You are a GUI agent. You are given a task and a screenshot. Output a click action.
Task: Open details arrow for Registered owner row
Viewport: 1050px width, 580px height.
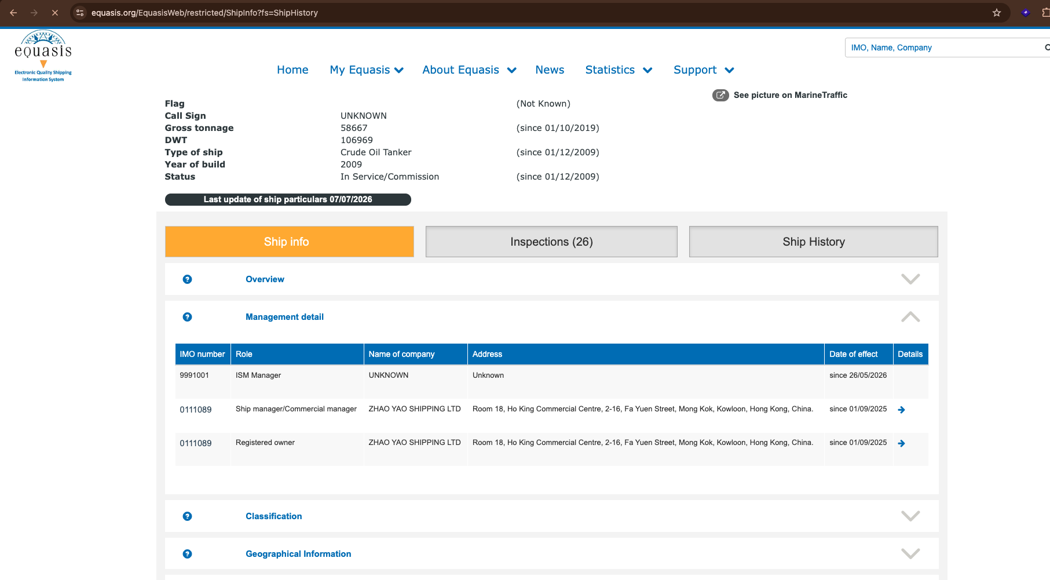point(901,443)
